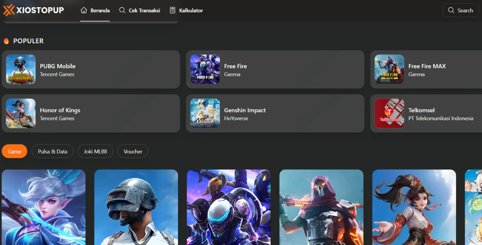Click the PUBG Mobile title text
Image resolution: width=482 pixels, height=245 pixels.
pyautogui.click(x=58, y=66)
